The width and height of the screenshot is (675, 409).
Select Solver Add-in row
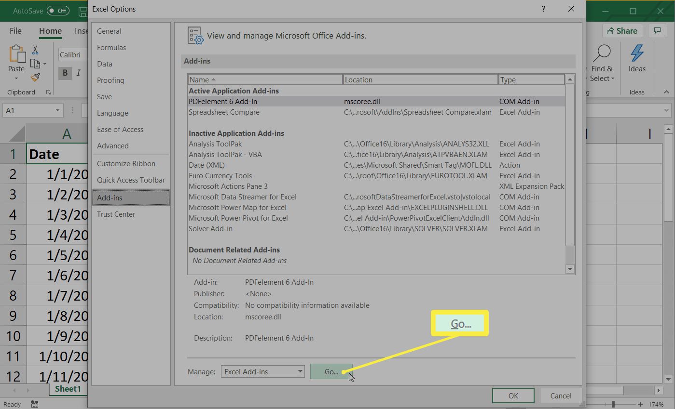[376, 228]
